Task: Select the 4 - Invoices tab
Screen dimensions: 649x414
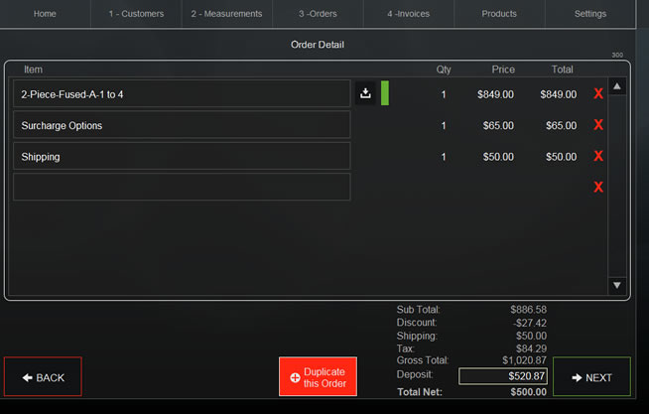Action: 409,14
